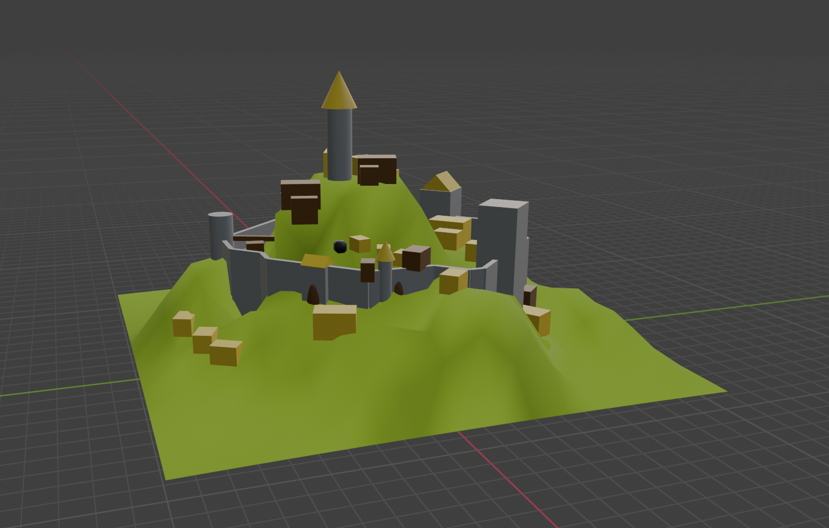Viewport: 829px width, 528px height.
Task: Click the flat yellow roof atop the front wall
Action: pyautogui.click(x=316, y=261)
